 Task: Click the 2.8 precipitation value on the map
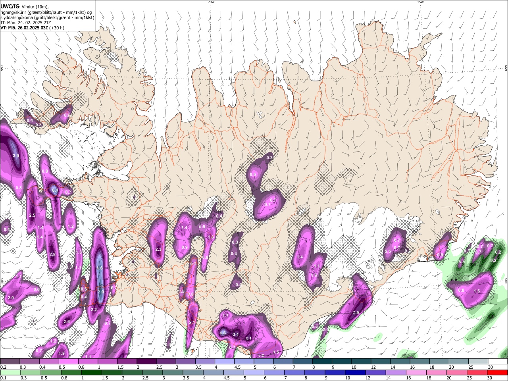[x=52, y=254]
